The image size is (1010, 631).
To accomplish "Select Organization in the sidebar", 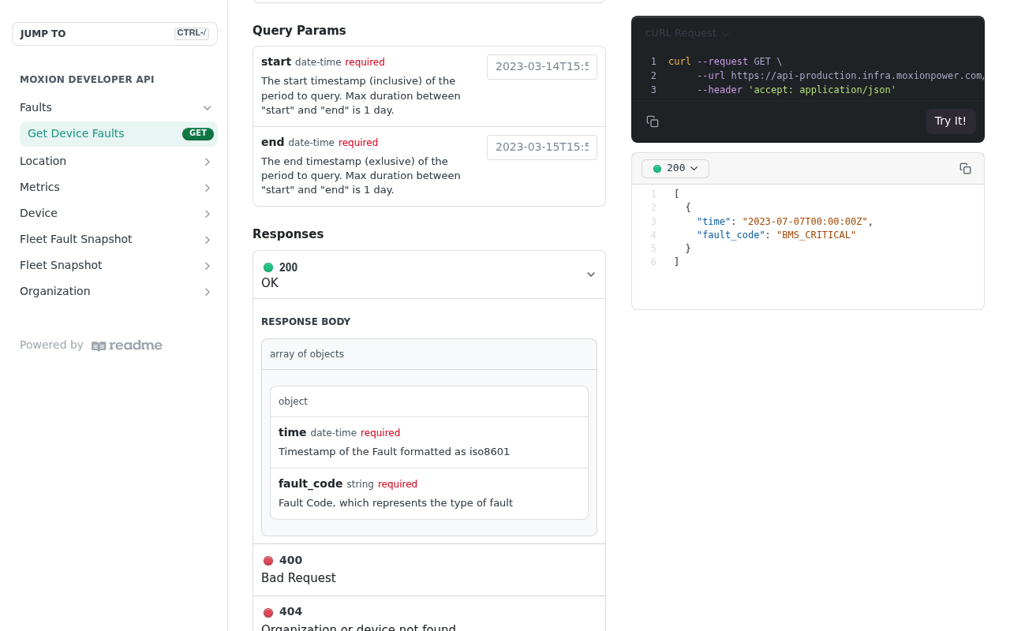I will (55, 291).
